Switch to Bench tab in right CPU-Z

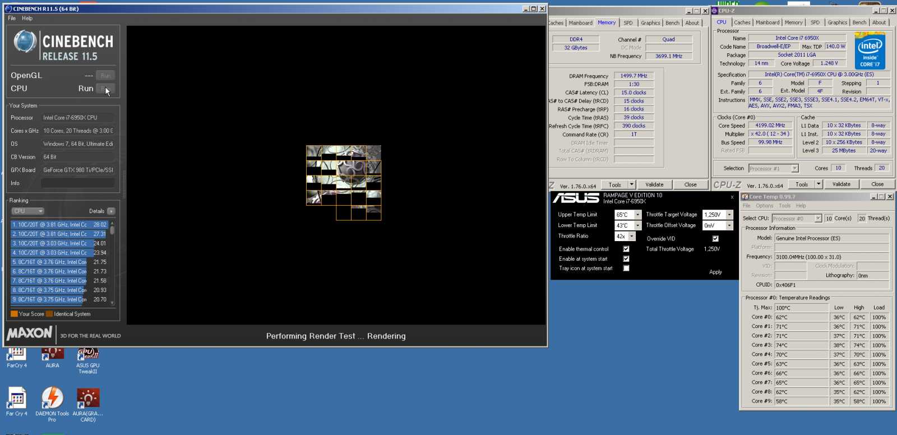pyautogui.click(x=859, y=22)
